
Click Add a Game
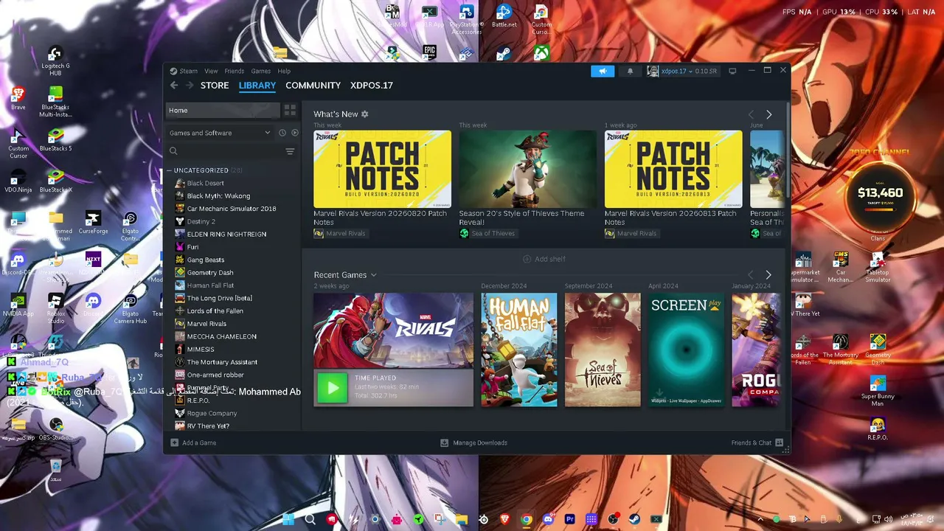click(193, 442)
